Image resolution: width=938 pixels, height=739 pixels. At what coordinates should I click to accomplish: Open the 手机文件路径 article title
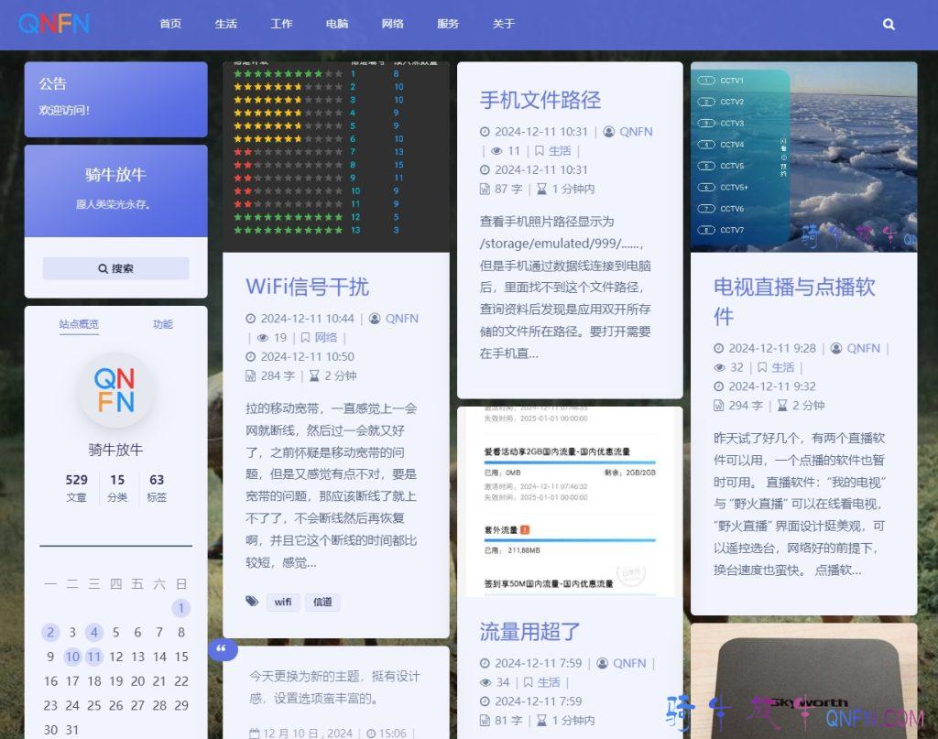[540, 100]
